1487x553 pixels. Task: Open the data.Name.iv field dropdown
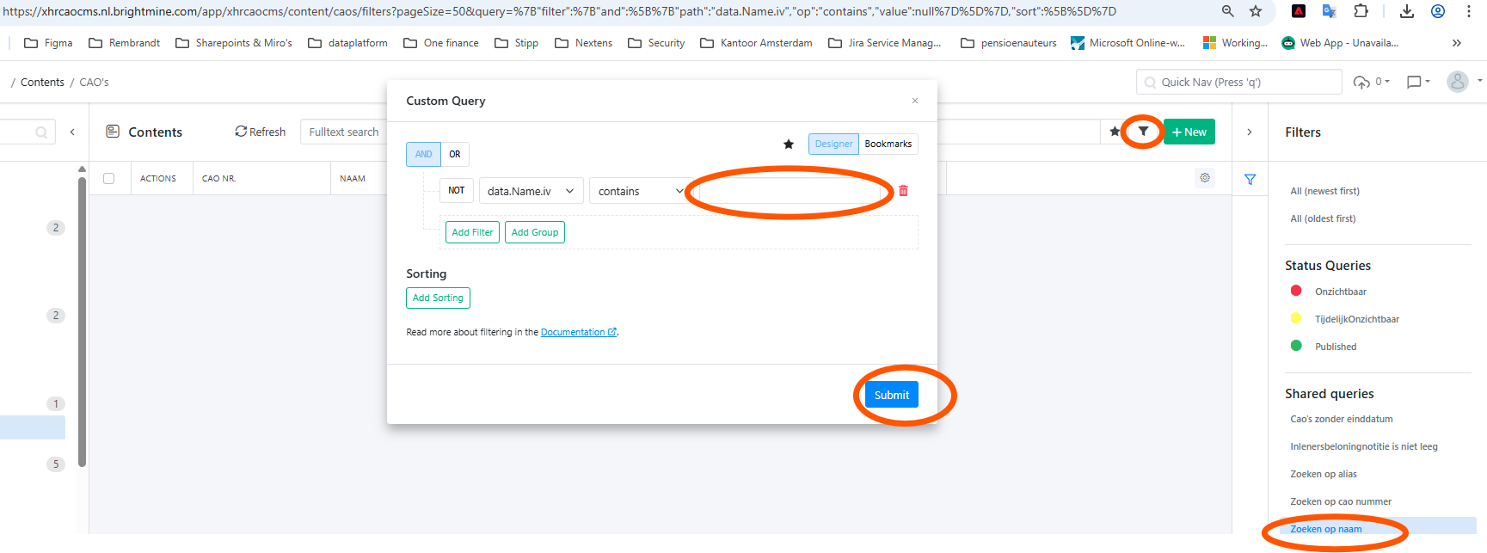tap(530, 191)
